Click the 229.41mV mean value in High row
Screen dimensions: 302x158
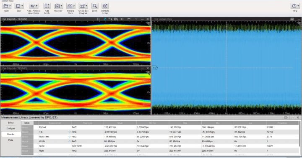click(x=109, y=151)
